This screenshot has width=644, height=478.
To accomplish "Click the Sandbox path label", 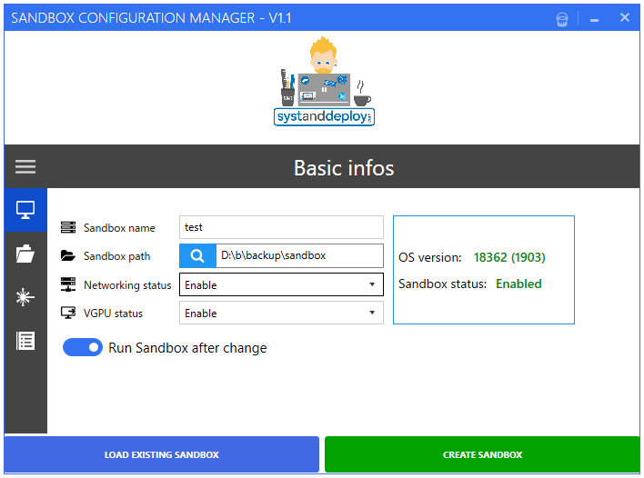I will point(117,256).
